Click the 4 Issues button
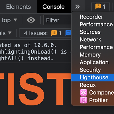This screenshot has height=114, width=114. 45,33
